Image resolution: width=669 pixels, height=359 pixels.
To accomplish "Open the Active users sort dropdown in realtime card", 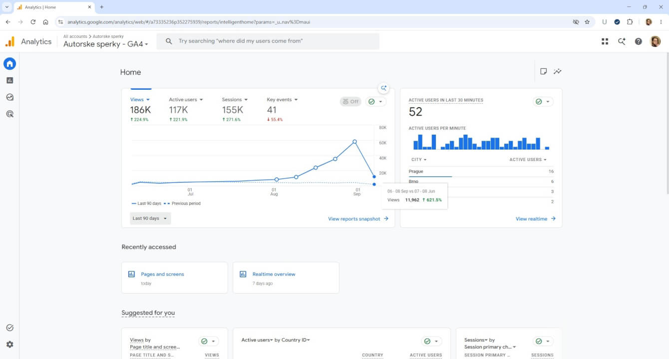I will 528,160.
